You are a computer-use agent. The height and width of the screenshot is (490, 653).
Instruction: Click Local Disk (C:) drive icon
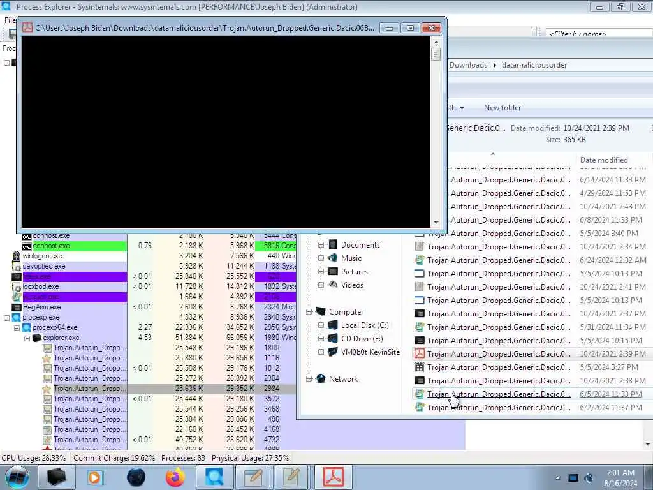tap(333, 325)
